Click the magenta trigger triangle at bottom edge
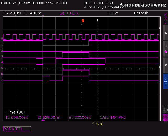This screenshot has height=136, width=168. (x=43, y=120)
